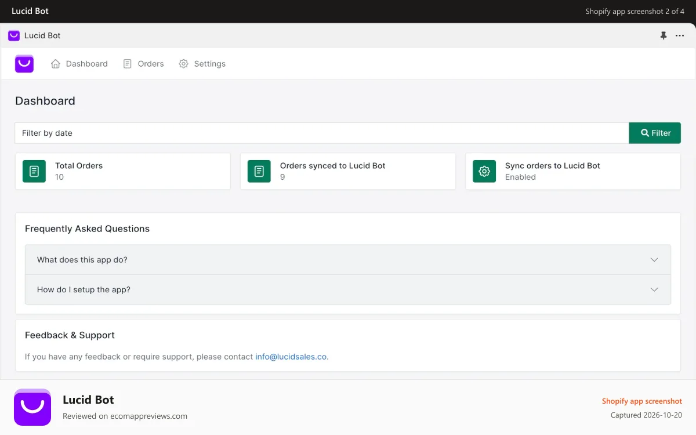Click the synced orders count 9
This screenshot has height=435, width=696.
(282, 177)
